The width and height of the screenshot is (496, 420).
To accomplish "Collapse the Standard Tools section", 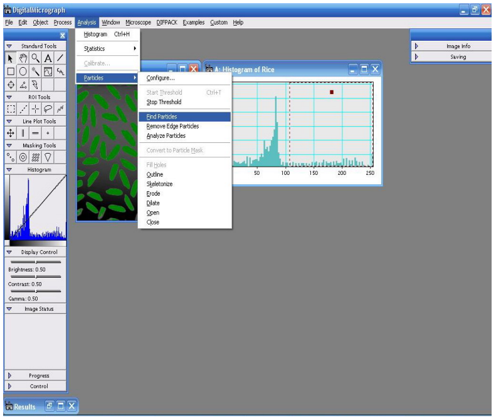I will 9,46.
